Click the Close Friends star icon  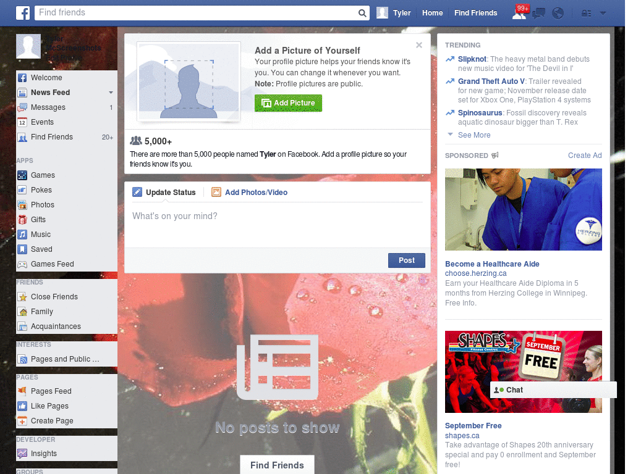[x=22, y=297]
